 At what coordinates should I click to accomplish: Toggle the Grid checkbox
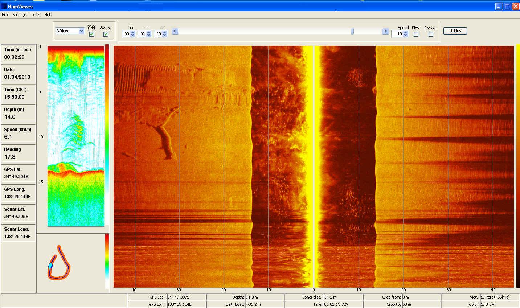(x=91, y=34)
